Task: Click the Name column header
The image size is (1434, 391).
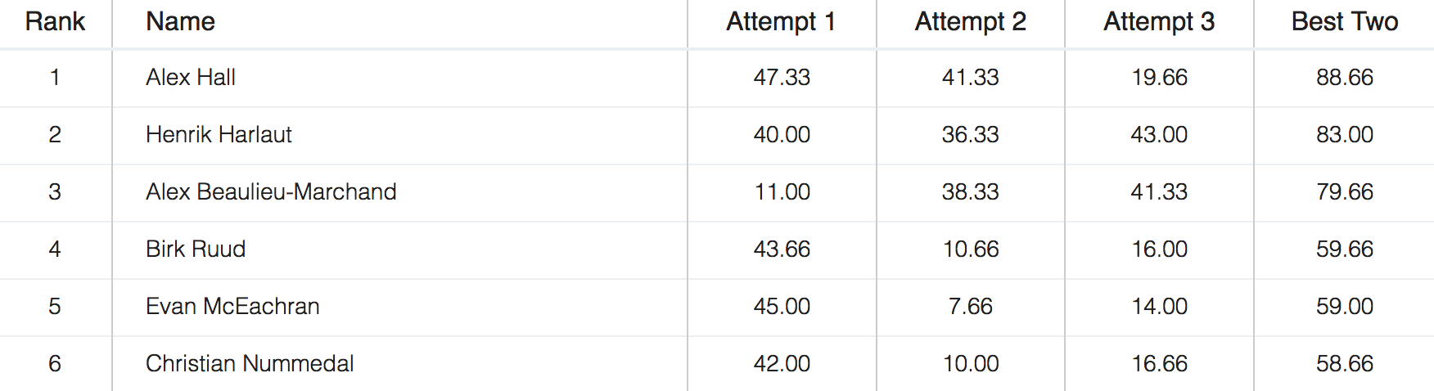Action: click(x=180, y=22)
